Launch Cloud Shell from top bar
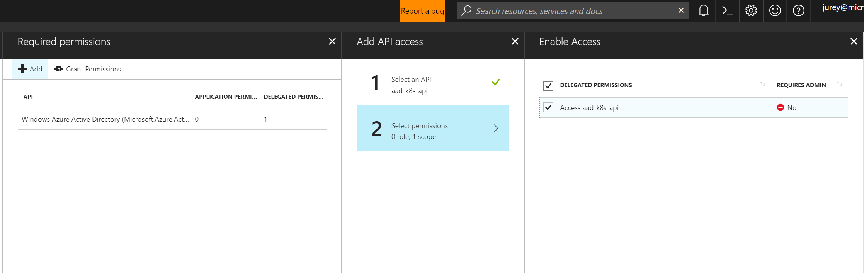 [727, 11]
